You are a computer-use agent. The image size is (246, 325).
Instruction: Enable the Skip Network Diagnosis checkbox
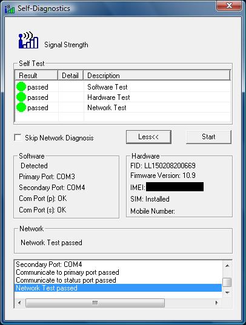point(18,137)
